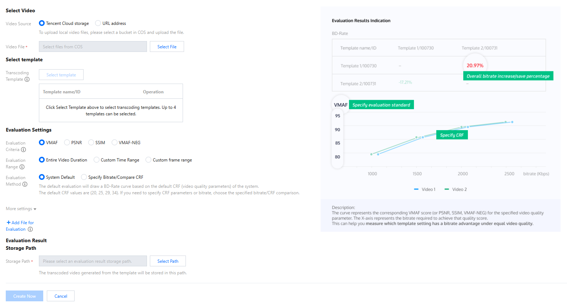
Task: Click the plus icon for Add File
Action: coord(9,222)
